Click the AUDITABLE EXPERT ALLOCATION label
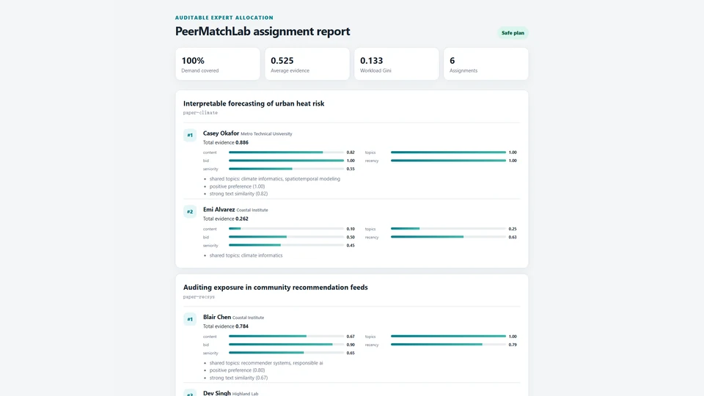Screen dimensions: 704x396 224,18
